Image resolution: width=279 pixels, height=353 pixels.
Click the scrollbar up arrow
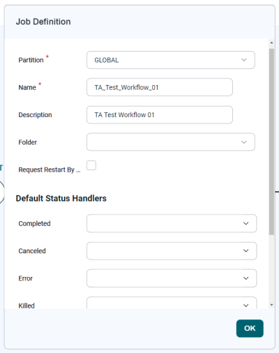(271, 43)
